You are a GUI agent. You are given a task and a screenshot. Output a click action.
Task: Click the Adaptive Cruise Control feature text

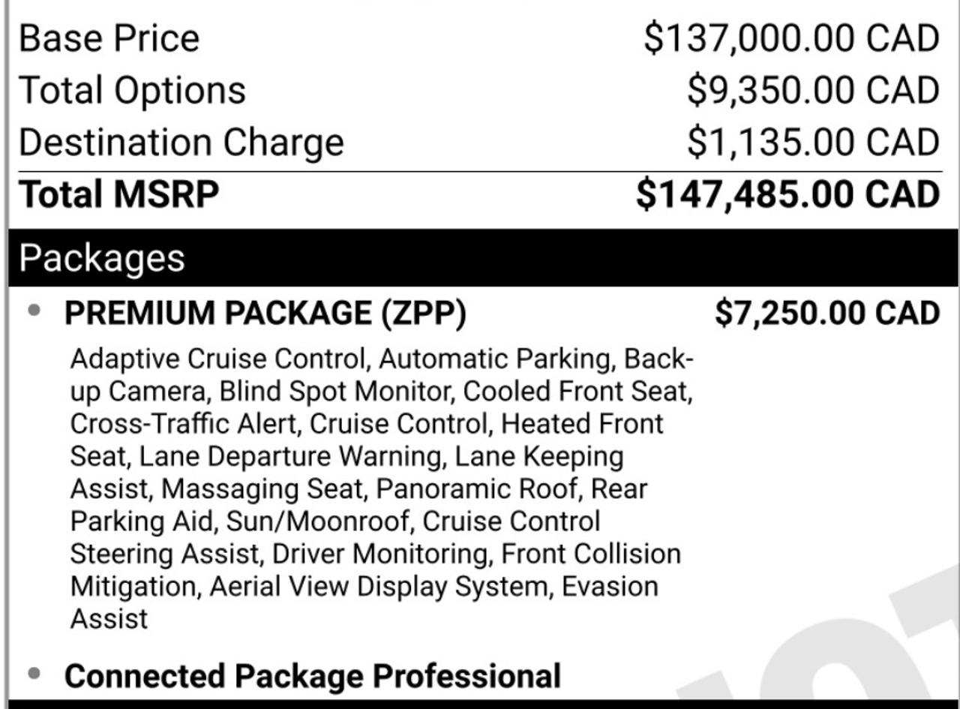[x=217, y=359]
